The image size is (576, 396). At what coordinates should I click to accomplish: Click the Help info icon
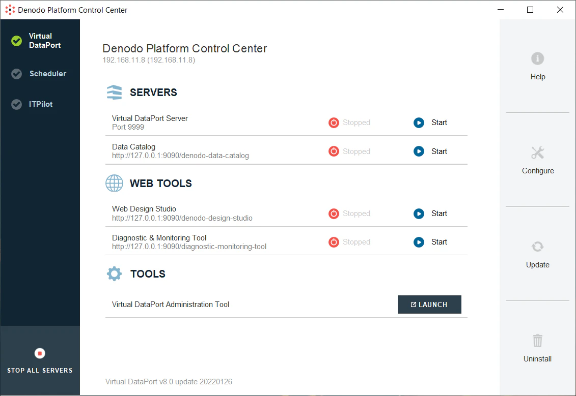click(x=537, y=58)
